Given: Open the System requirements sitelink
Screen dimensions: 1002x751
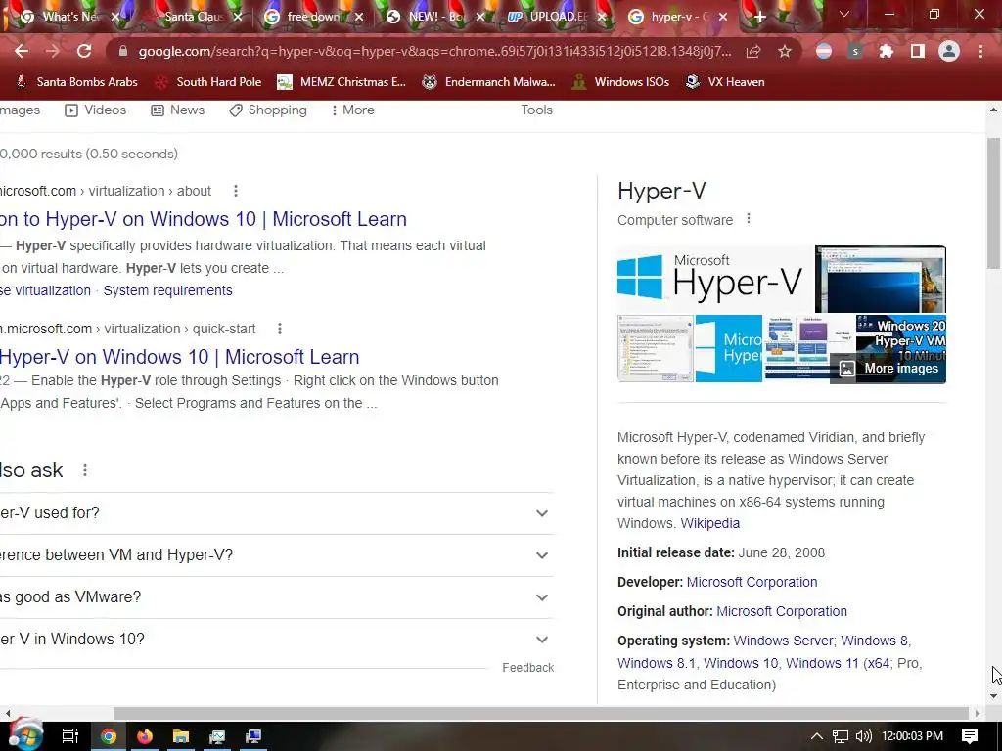Looking at the screenshot, I should coord(168,290).
